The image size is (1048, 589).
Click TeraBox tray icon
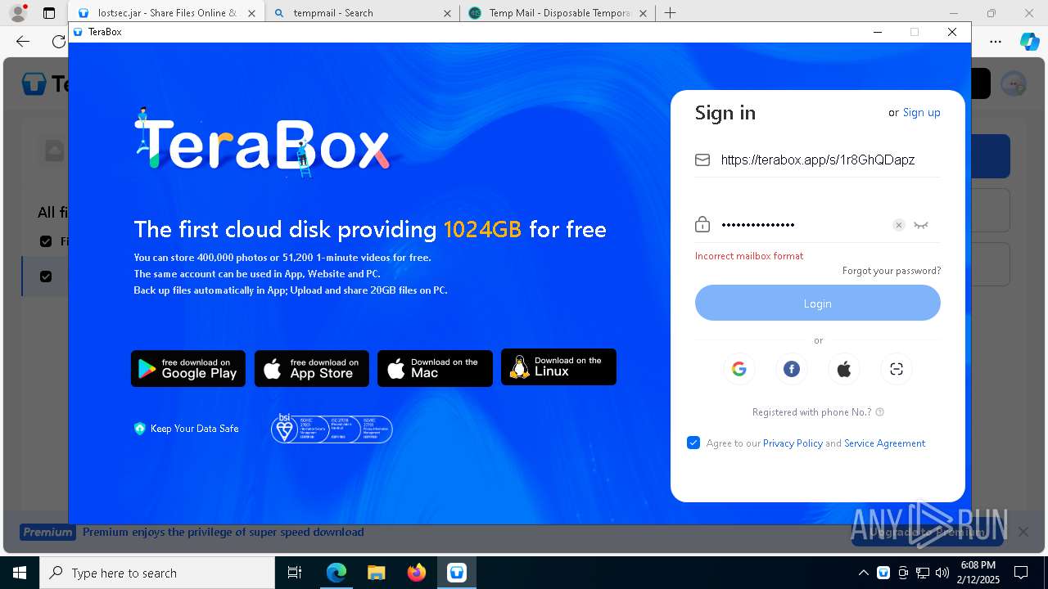[x=883, y=573]
